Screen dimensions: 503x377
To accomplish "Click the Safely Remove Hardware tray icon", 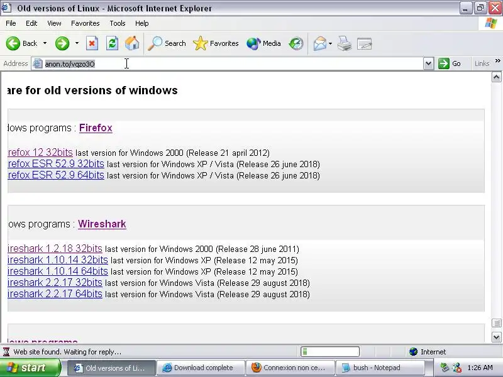I will (x=445, y=368).
